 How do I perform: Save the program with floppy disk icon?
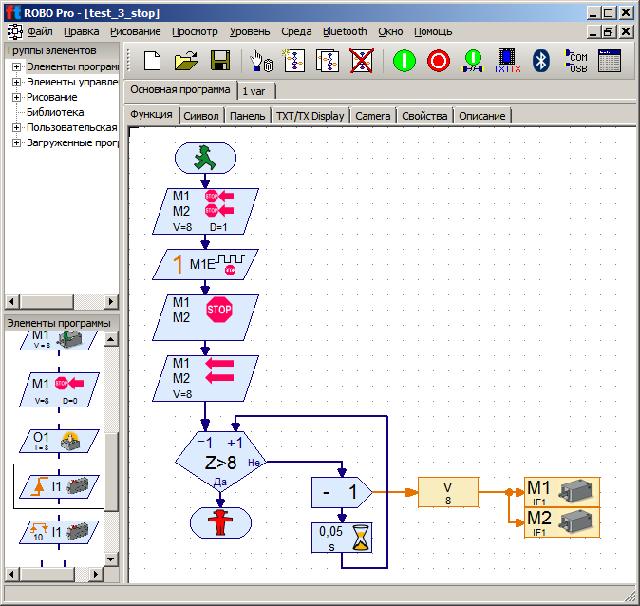coord(220,62)
